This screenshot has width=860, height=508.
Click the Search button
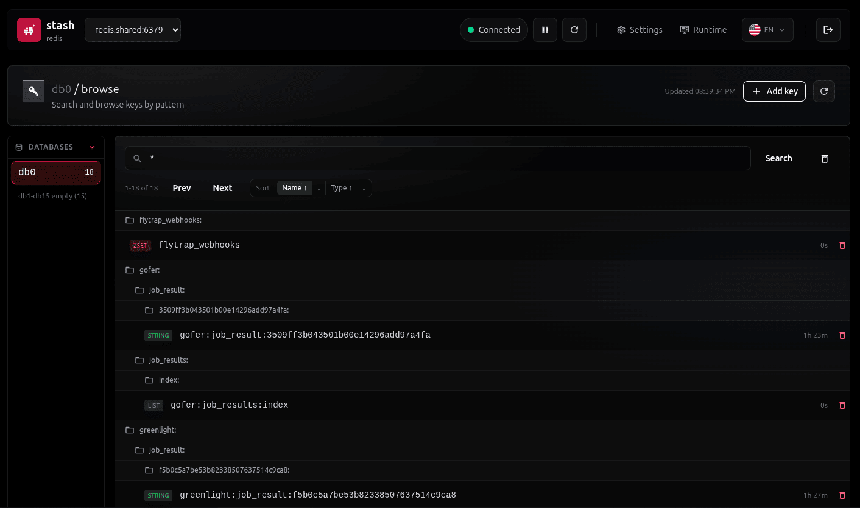point(778,158)
